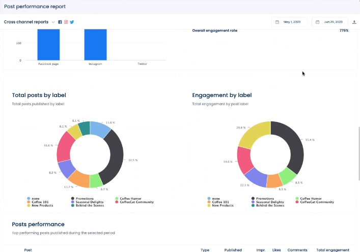Image resolution: width=360 pixels, height=252 pixels.
Task: Sort posts table by Published column
Action: (x=233, y=250)
